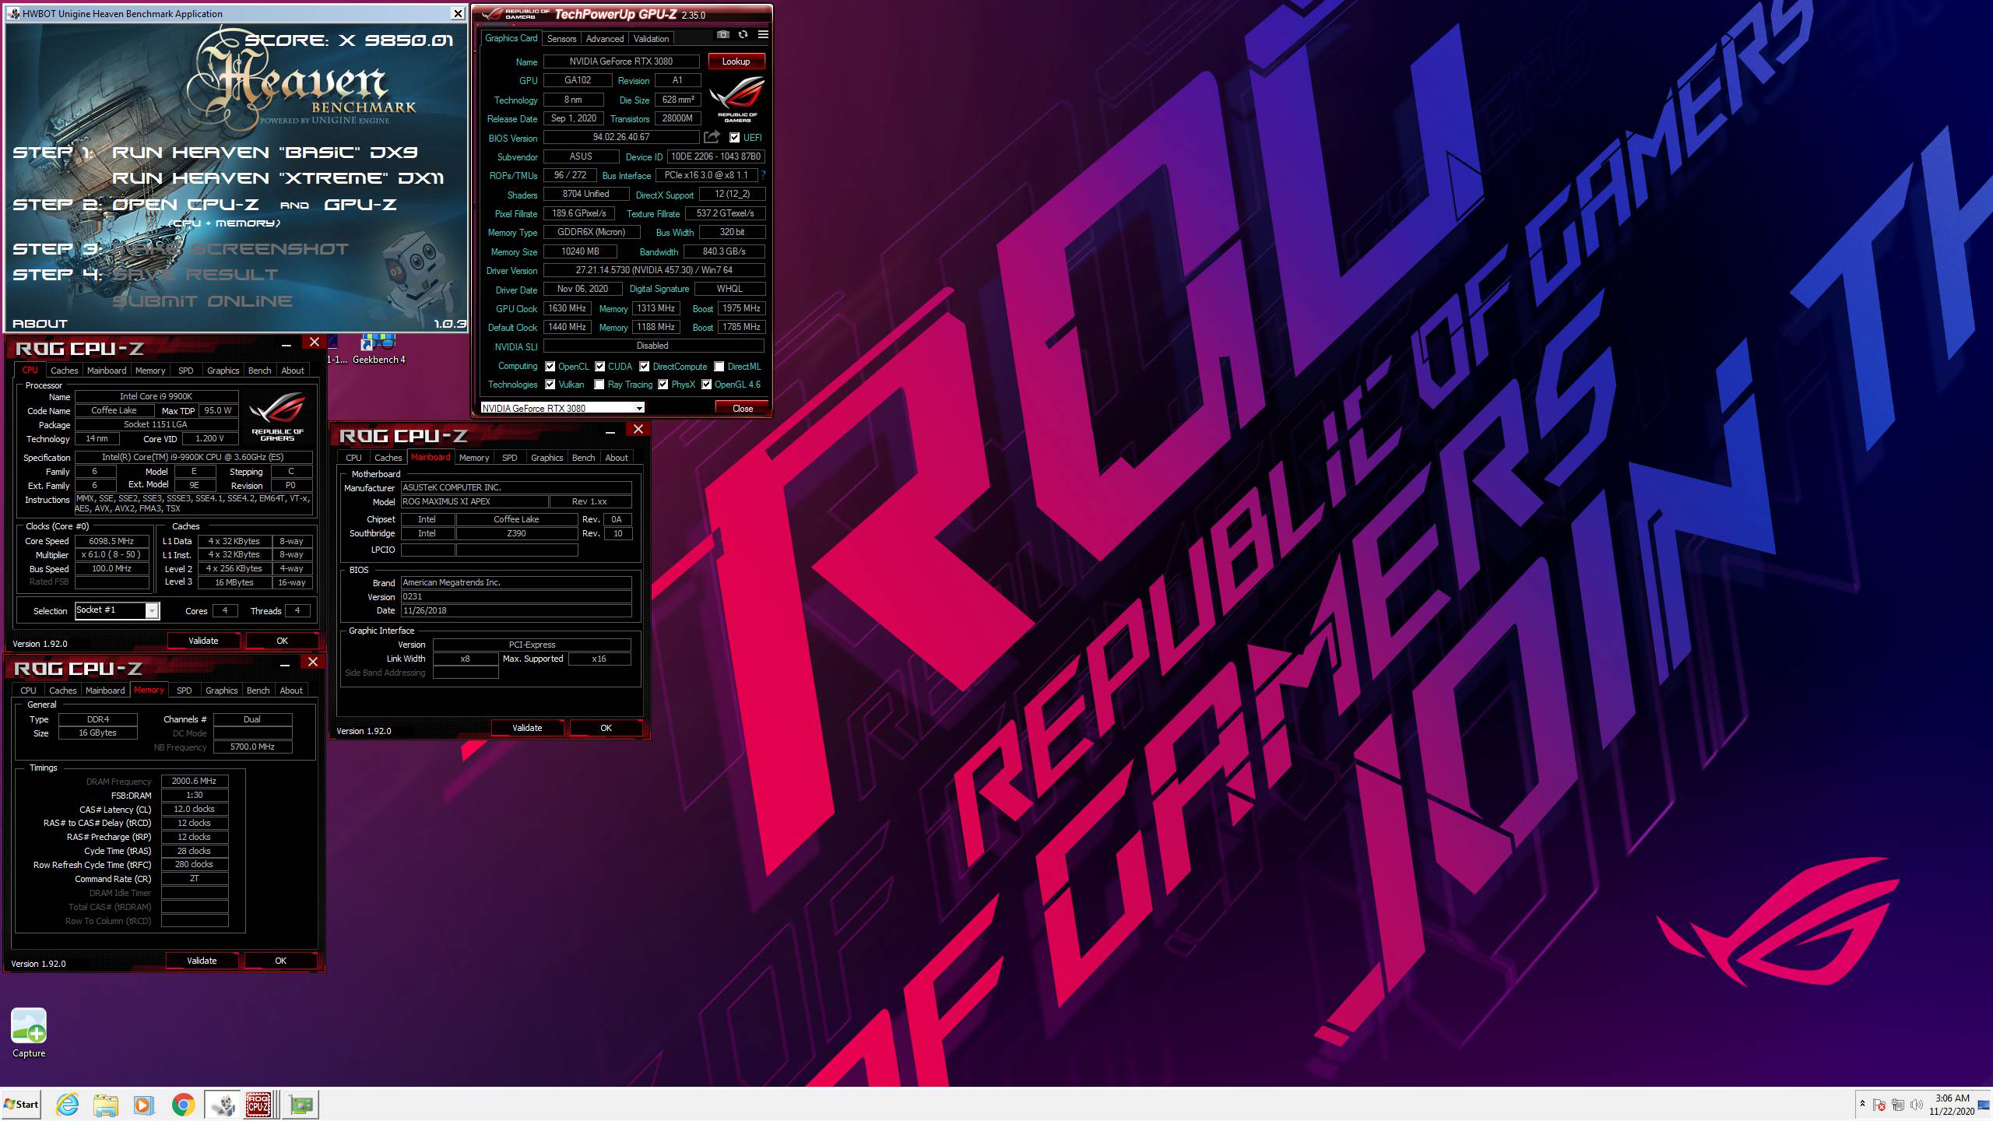The width and height of the screenshot is (1993, 1121).
Task: Show hidden system tray icons
Action: [x=1862, y=1104]
